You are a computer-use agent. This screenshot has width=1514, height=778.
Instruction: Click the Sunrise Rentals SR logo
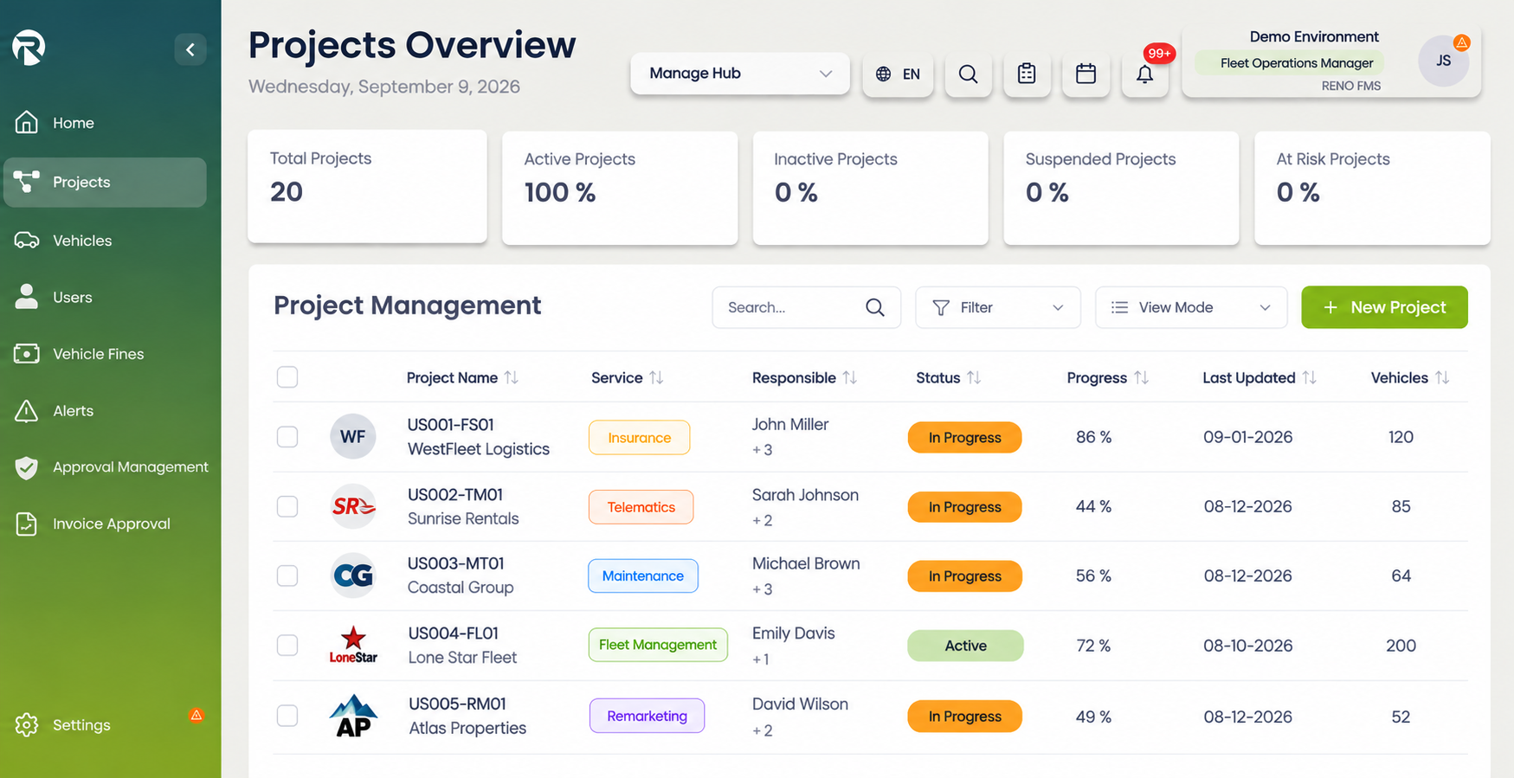tap(353, 506)
